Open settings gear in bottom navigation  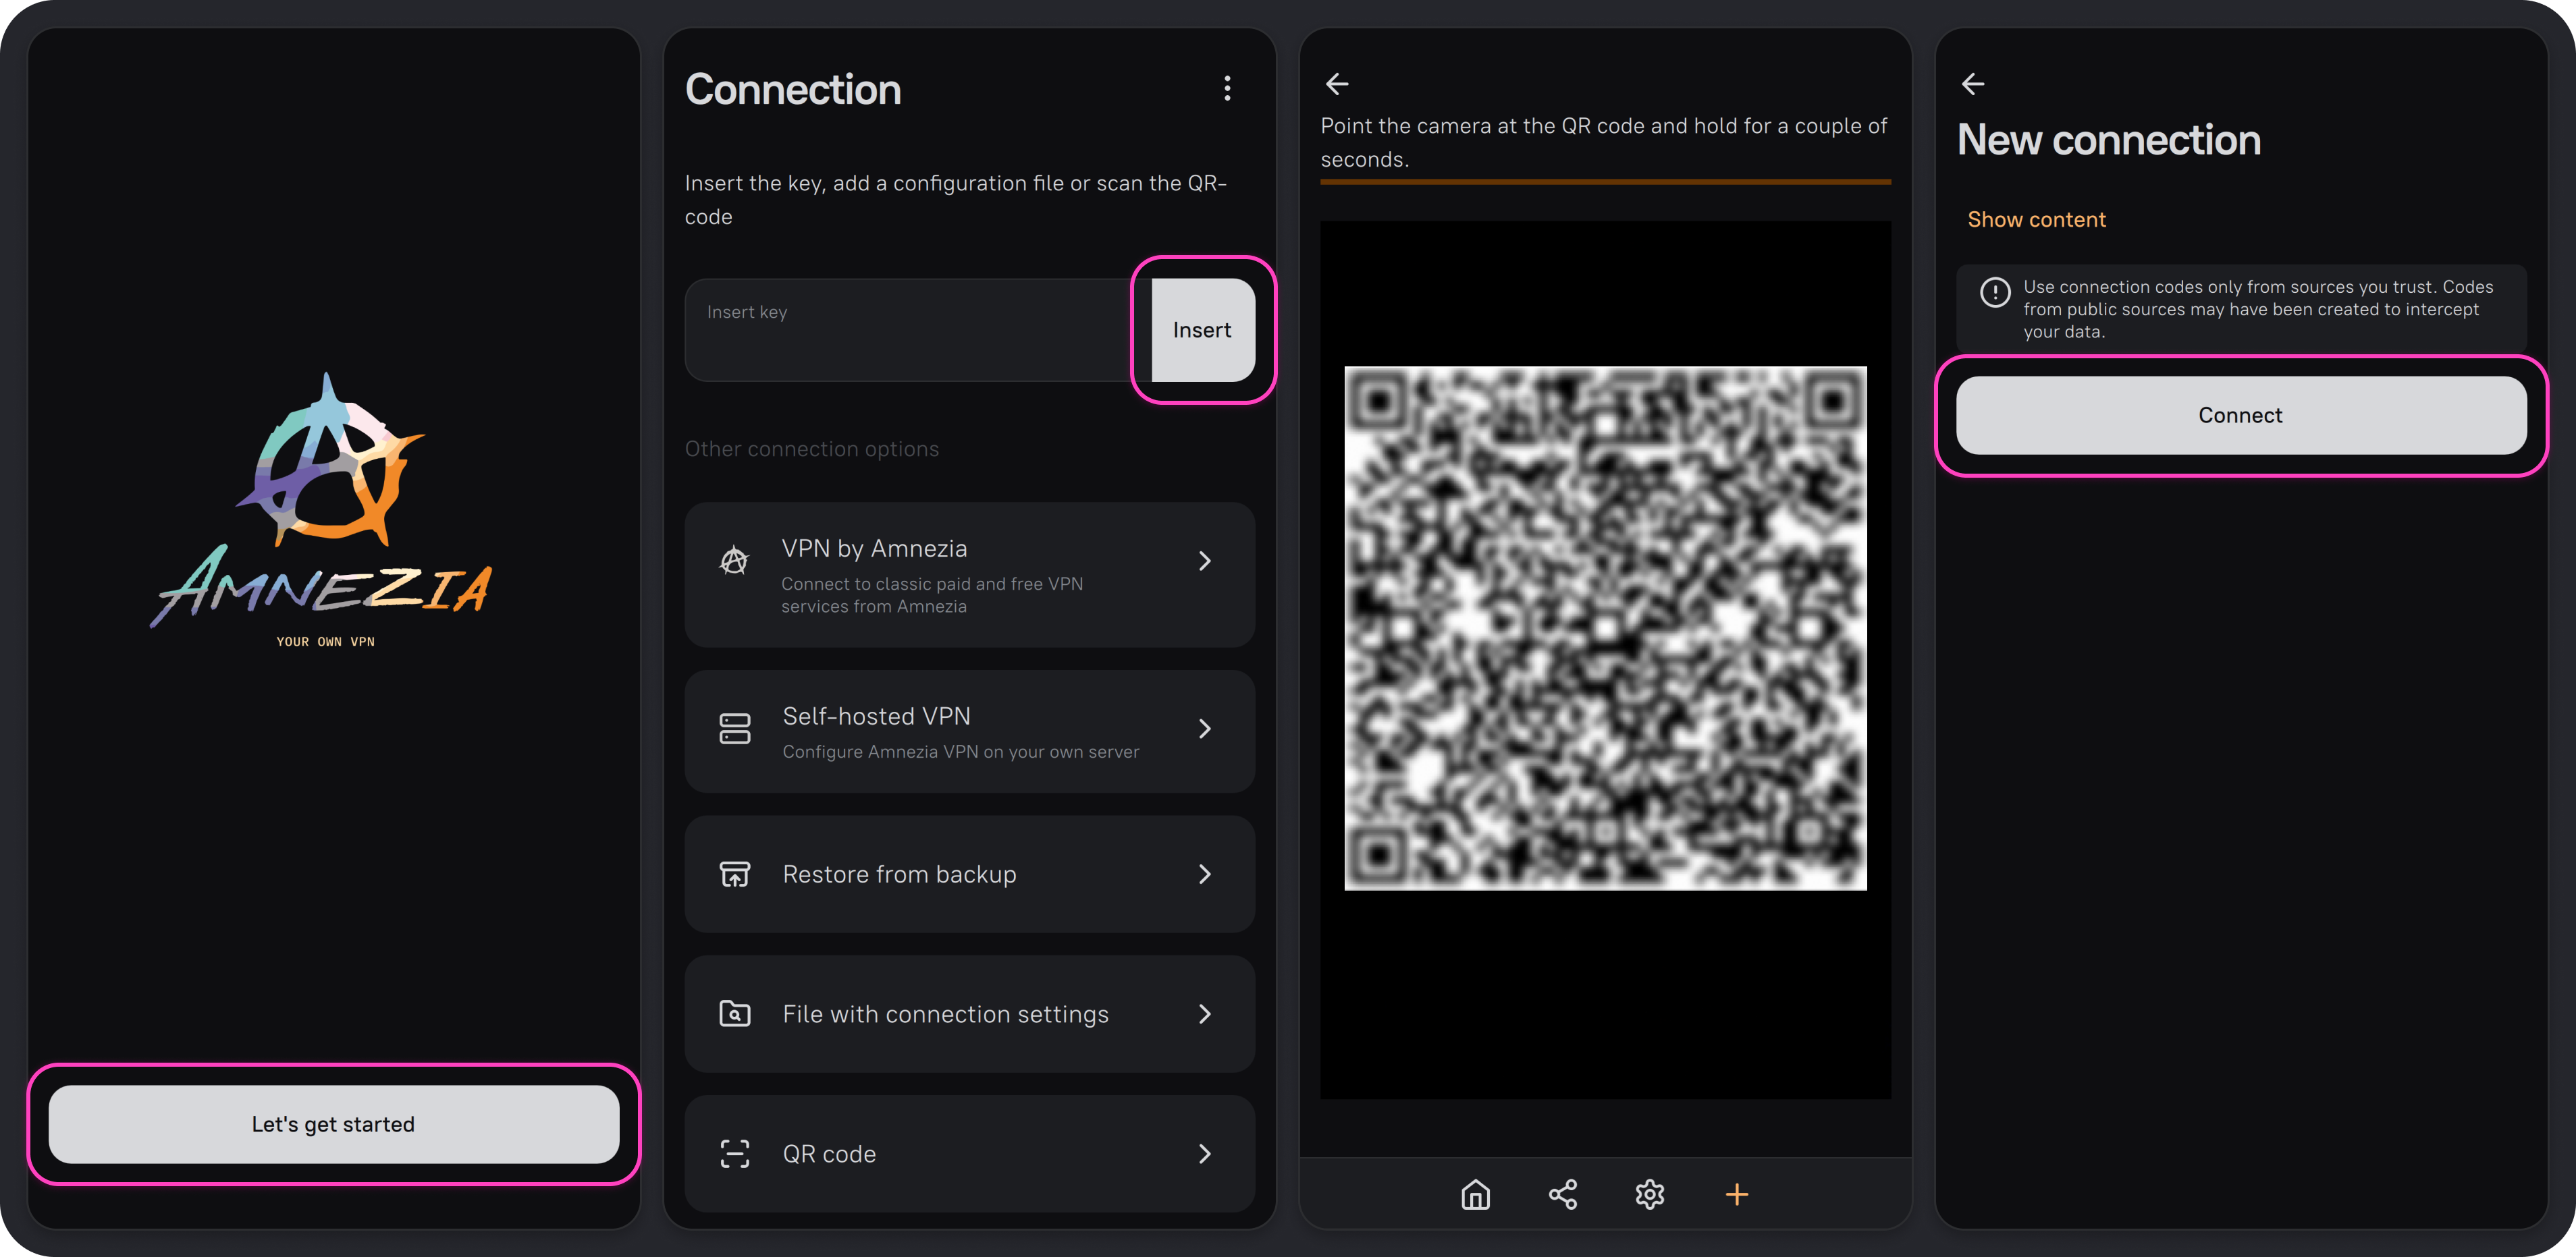coord(1649,1194)
